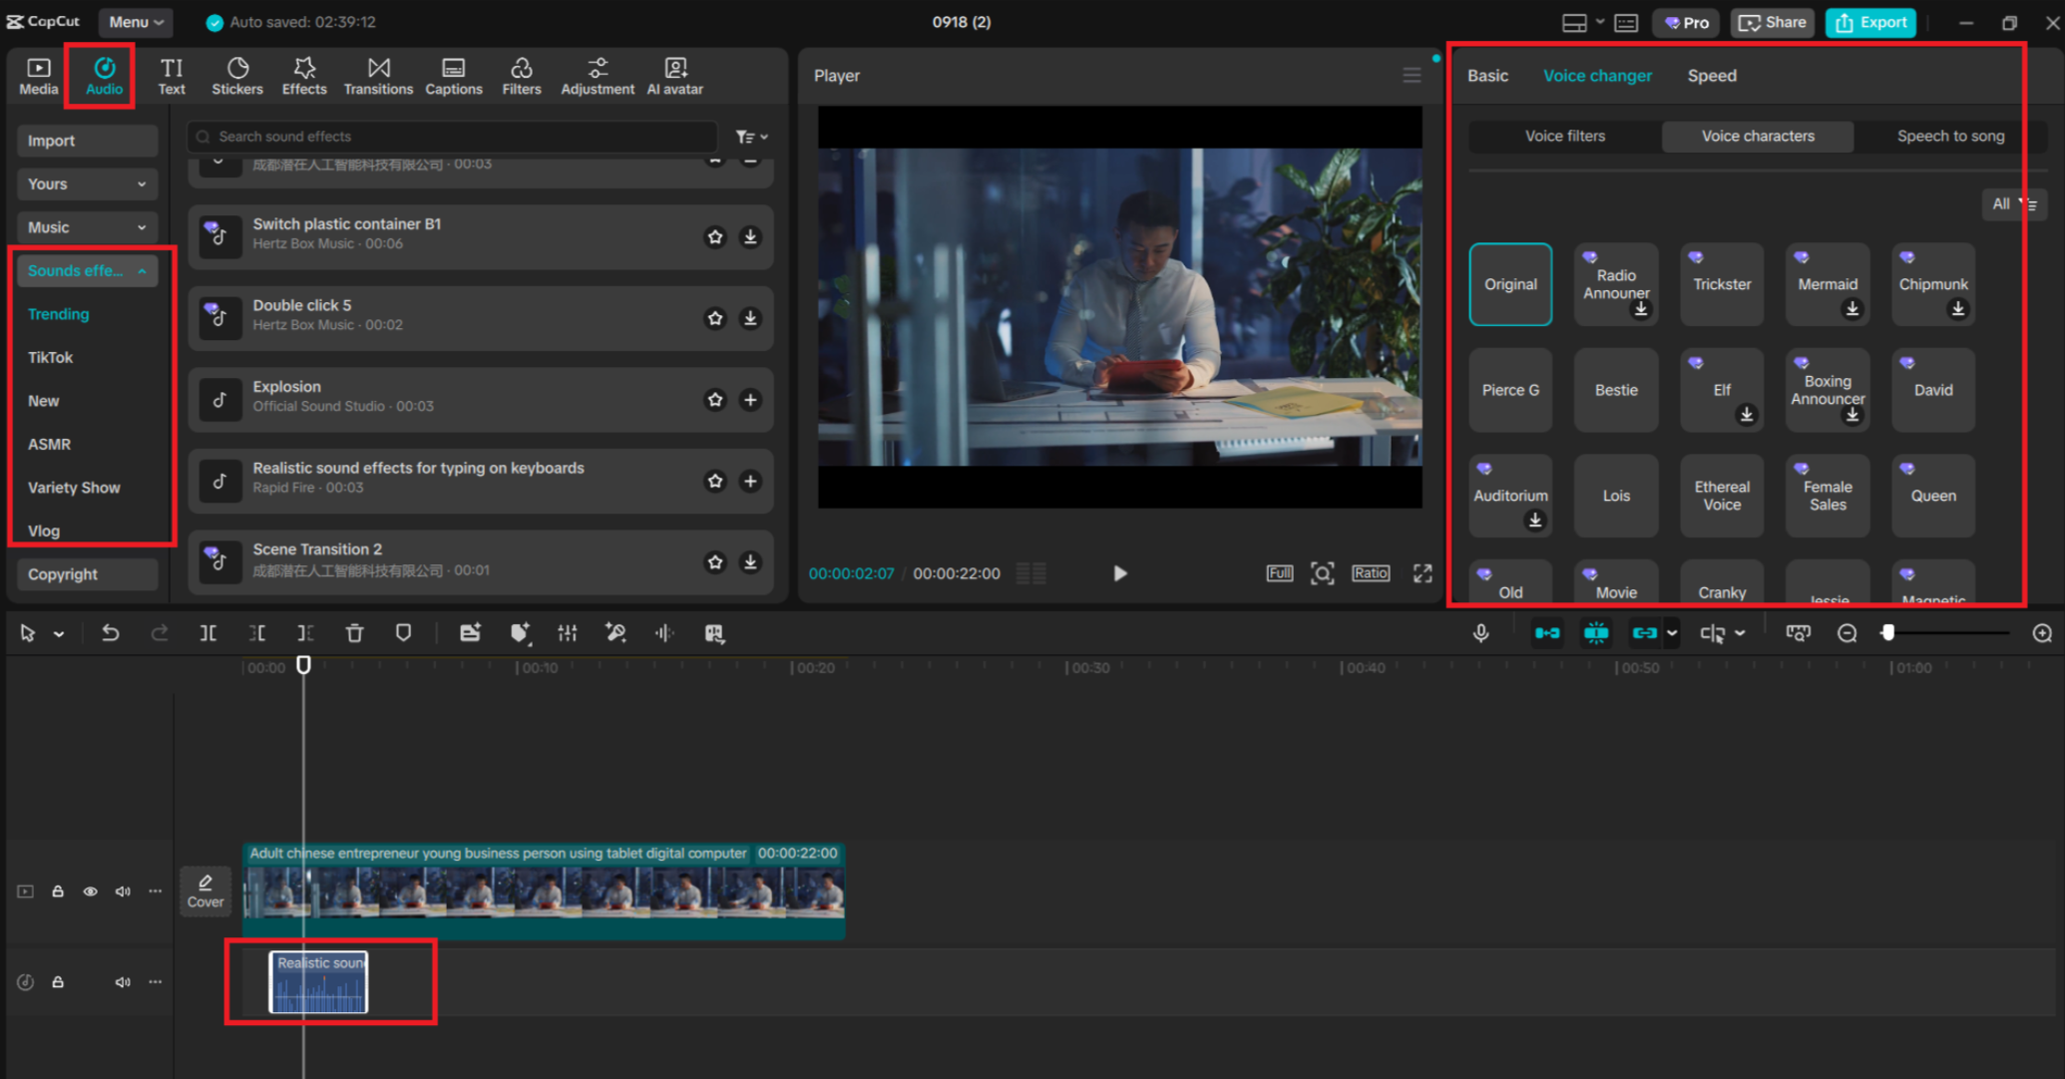Image resolution: width=2065 pixels, height=1079 pixels.
Task: Open the Music category dropdown
Action: click(x=87, y=226)
